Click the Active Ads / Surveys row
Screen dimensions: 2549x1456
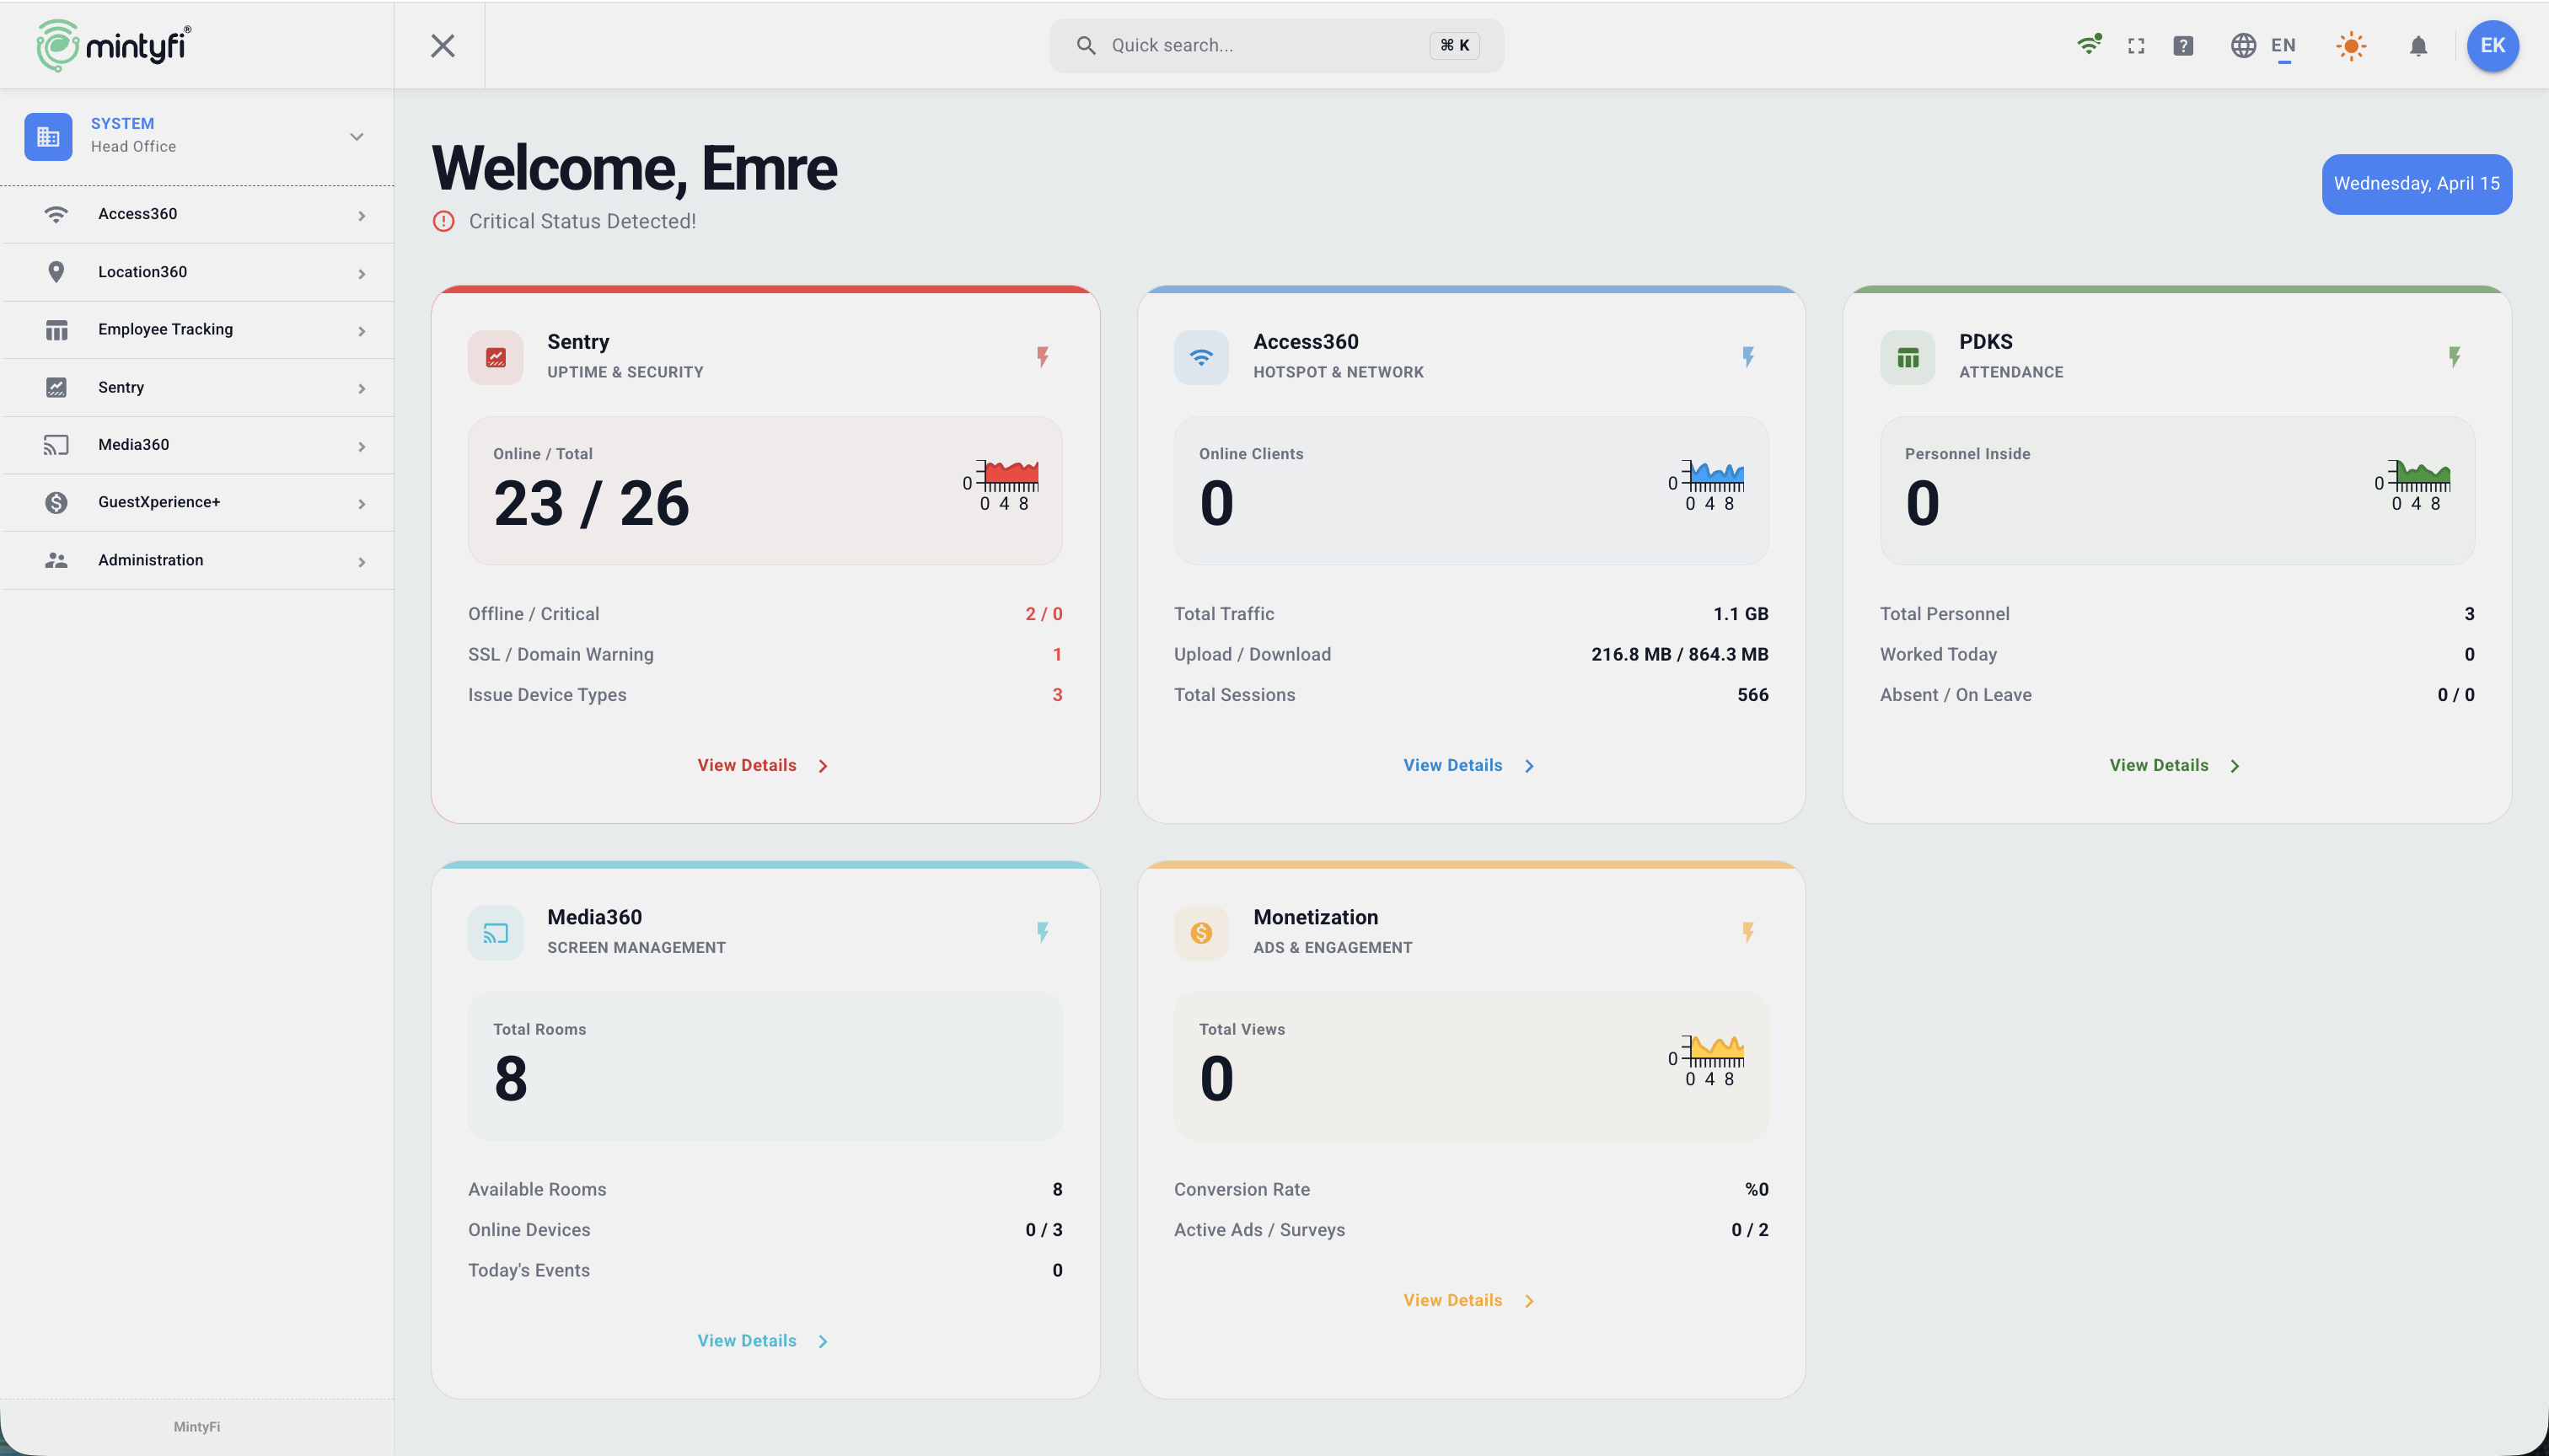(1471, 1230)
